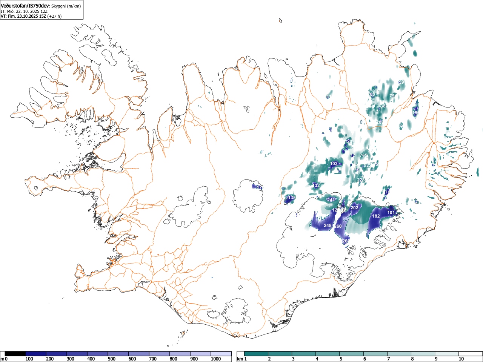Click the 7–8 km pale teal swatch
Screen dimensions: 483x362
pos(399,354)
